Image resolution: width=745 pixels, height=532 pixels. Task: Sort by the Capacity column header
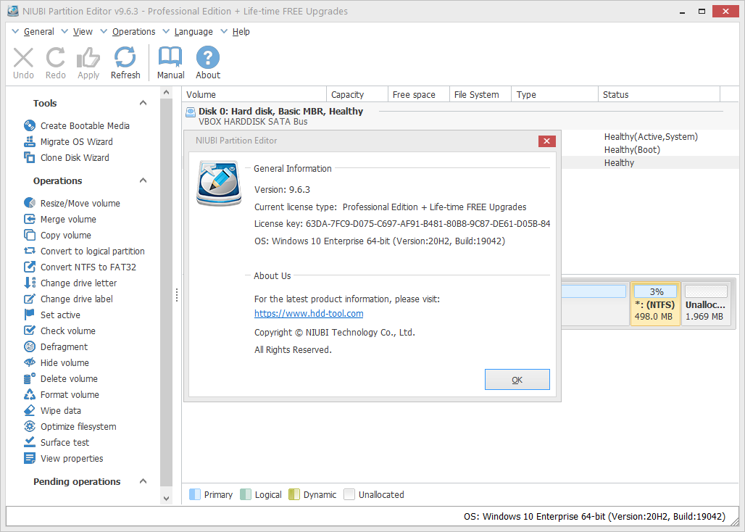click(357, 94)
